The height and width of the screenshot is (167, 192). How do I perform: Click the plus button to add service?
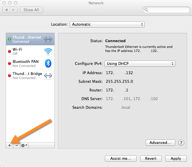(x=9, y=145)
